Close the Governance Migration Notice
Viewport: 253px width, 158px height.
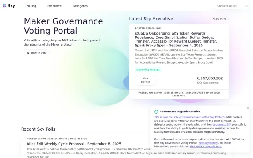(248, 108)
